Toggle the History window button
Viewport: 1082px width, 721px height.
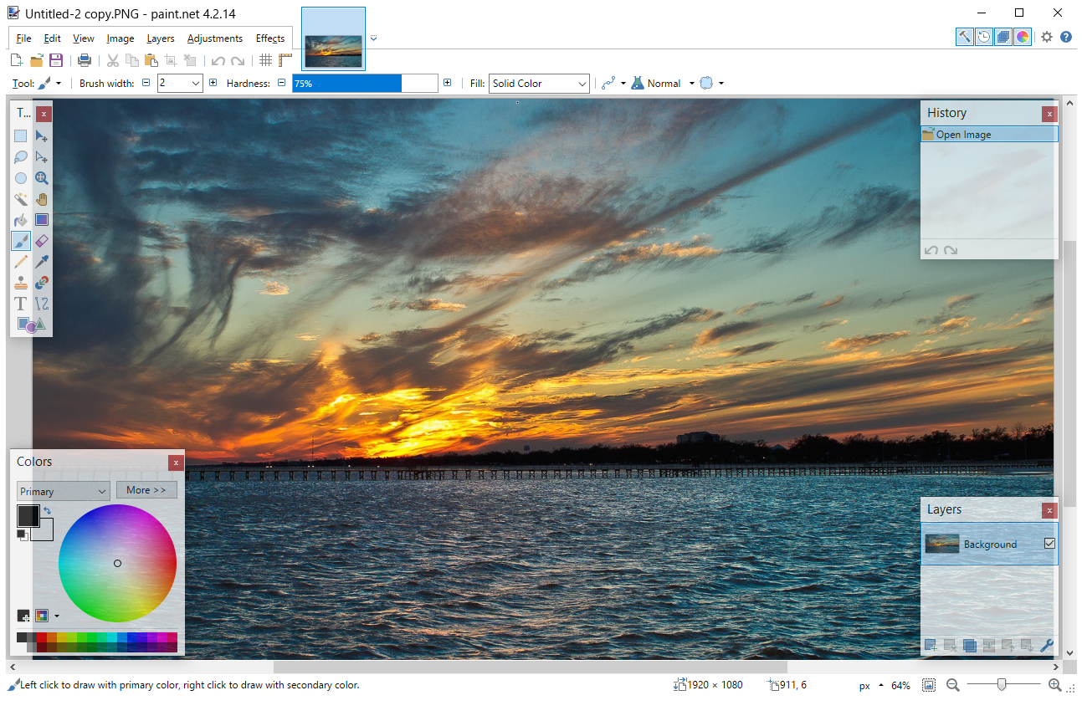point(984,37)
